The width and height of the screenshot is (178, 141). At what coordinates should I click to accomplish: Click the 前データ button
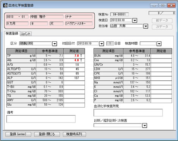pyautogui.click(x=162, y=20)
